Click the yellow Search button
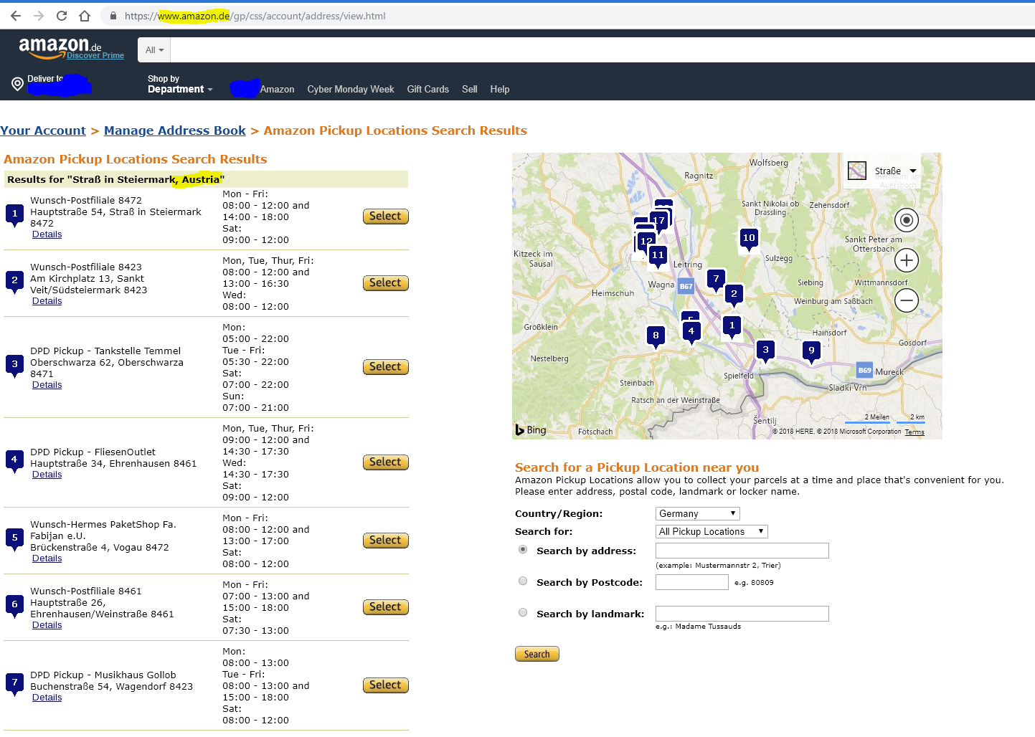This screenshot has height=737, width=1035. click(x=537, y=654)
